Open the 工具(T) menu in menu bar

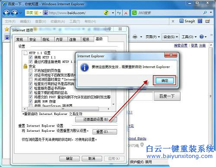click(75, 22)
